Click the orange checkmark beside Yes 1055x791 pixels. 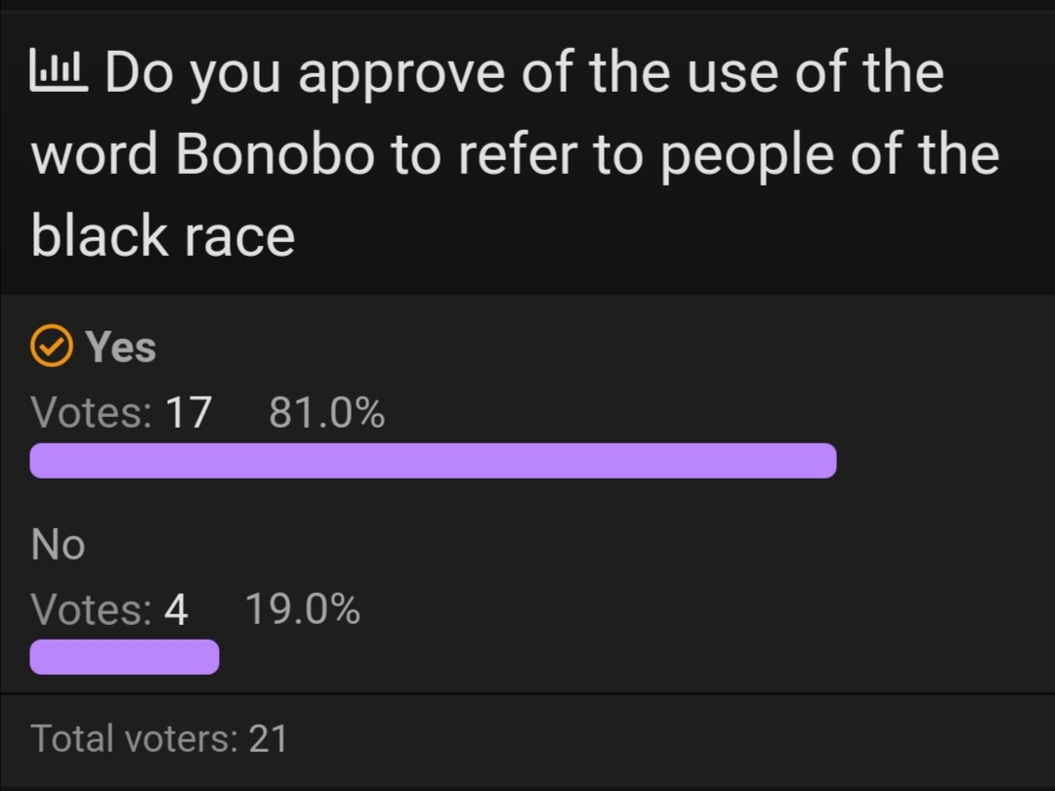click(x=51, y=346)
